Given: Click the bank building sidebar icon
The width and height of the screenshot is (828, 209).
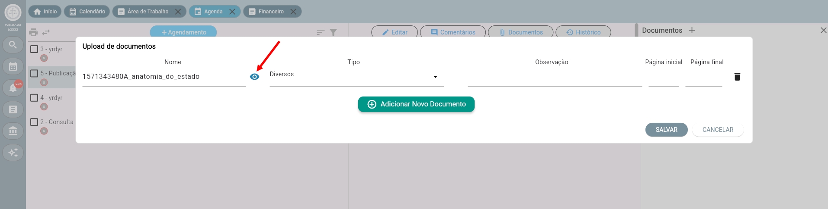Looking at the screenshot, I should coord(13,131).
